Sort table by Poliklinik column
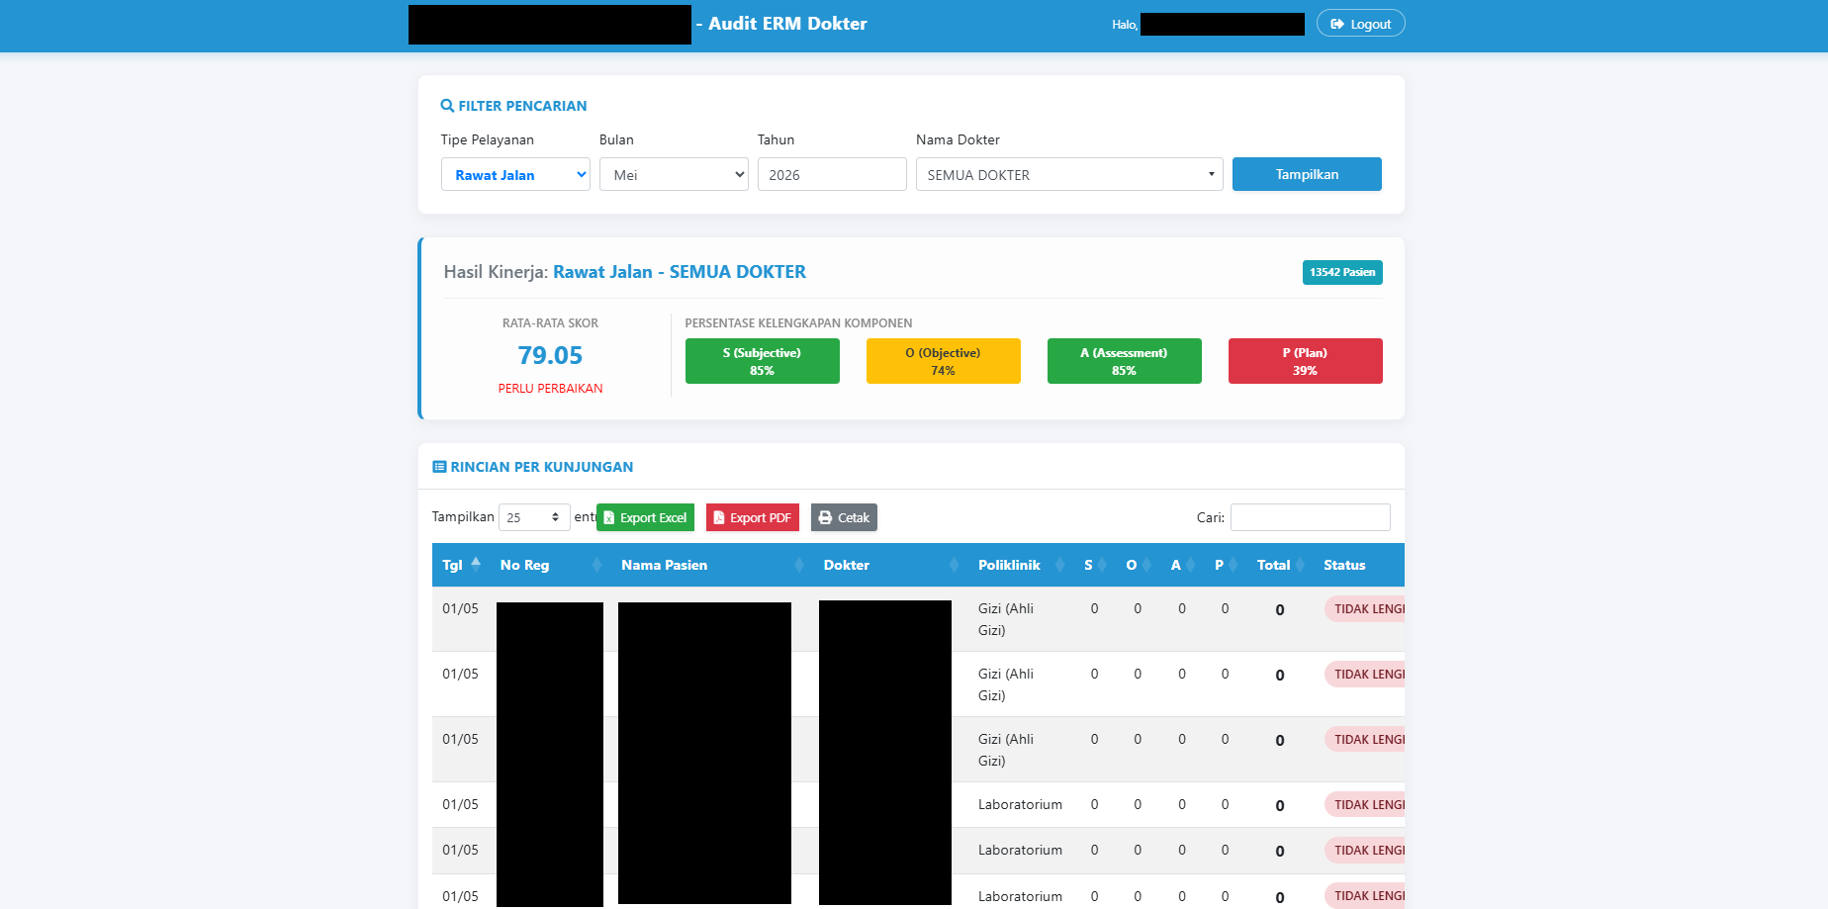Image resolution: width=1828 pixels, height=909 pixels. [1021, 565]
